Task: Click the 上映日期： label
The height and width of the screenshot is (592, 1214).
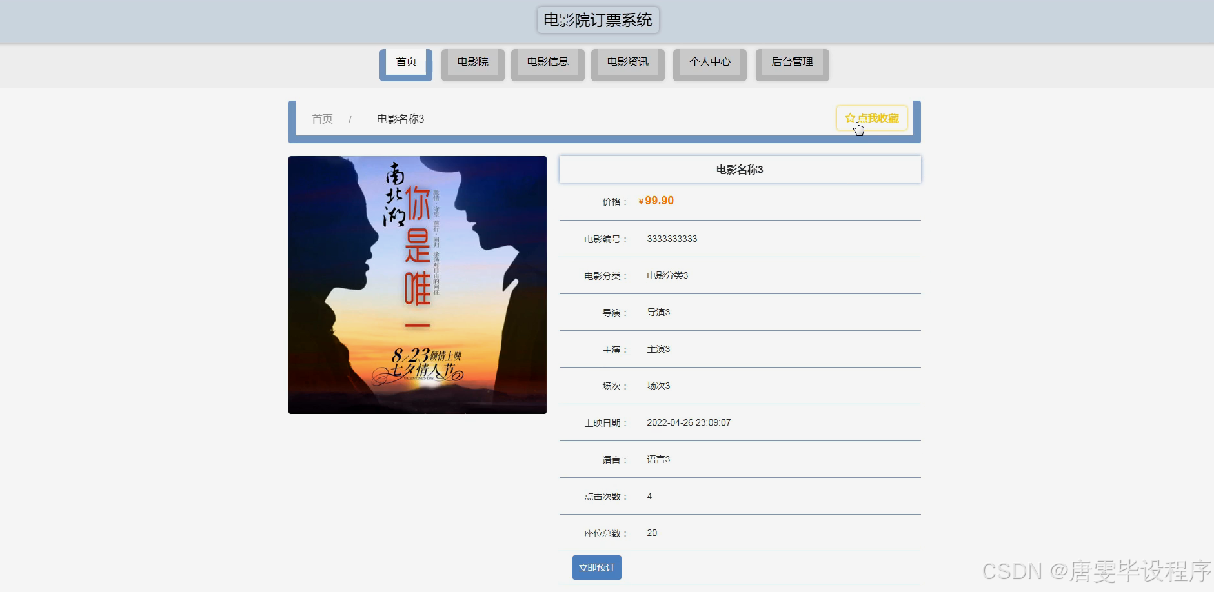Action: [605, 423]
